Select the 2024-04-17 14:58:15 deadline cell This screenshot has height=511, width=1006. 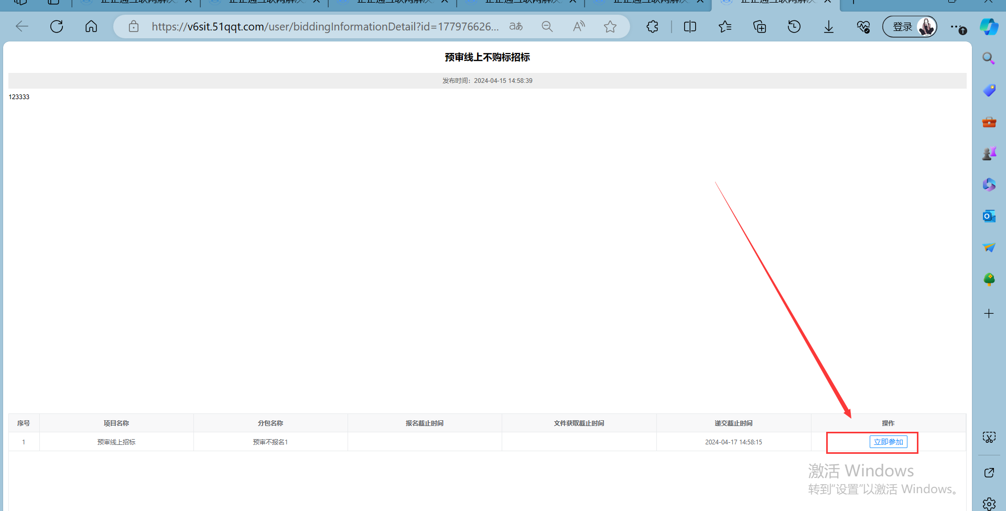(733, 442)
